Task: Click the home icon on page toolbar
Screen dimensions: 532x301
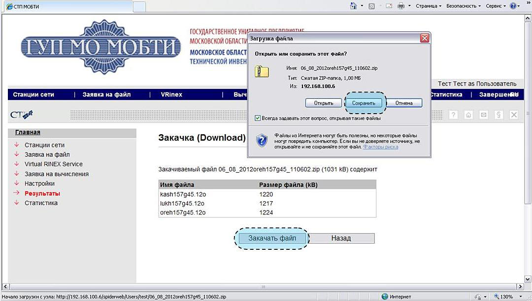Action: click(468, 115)
